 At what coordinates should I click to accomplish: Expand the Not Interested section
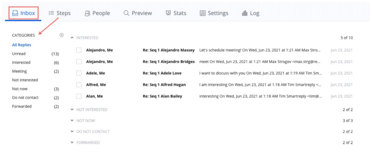(72, 110)
